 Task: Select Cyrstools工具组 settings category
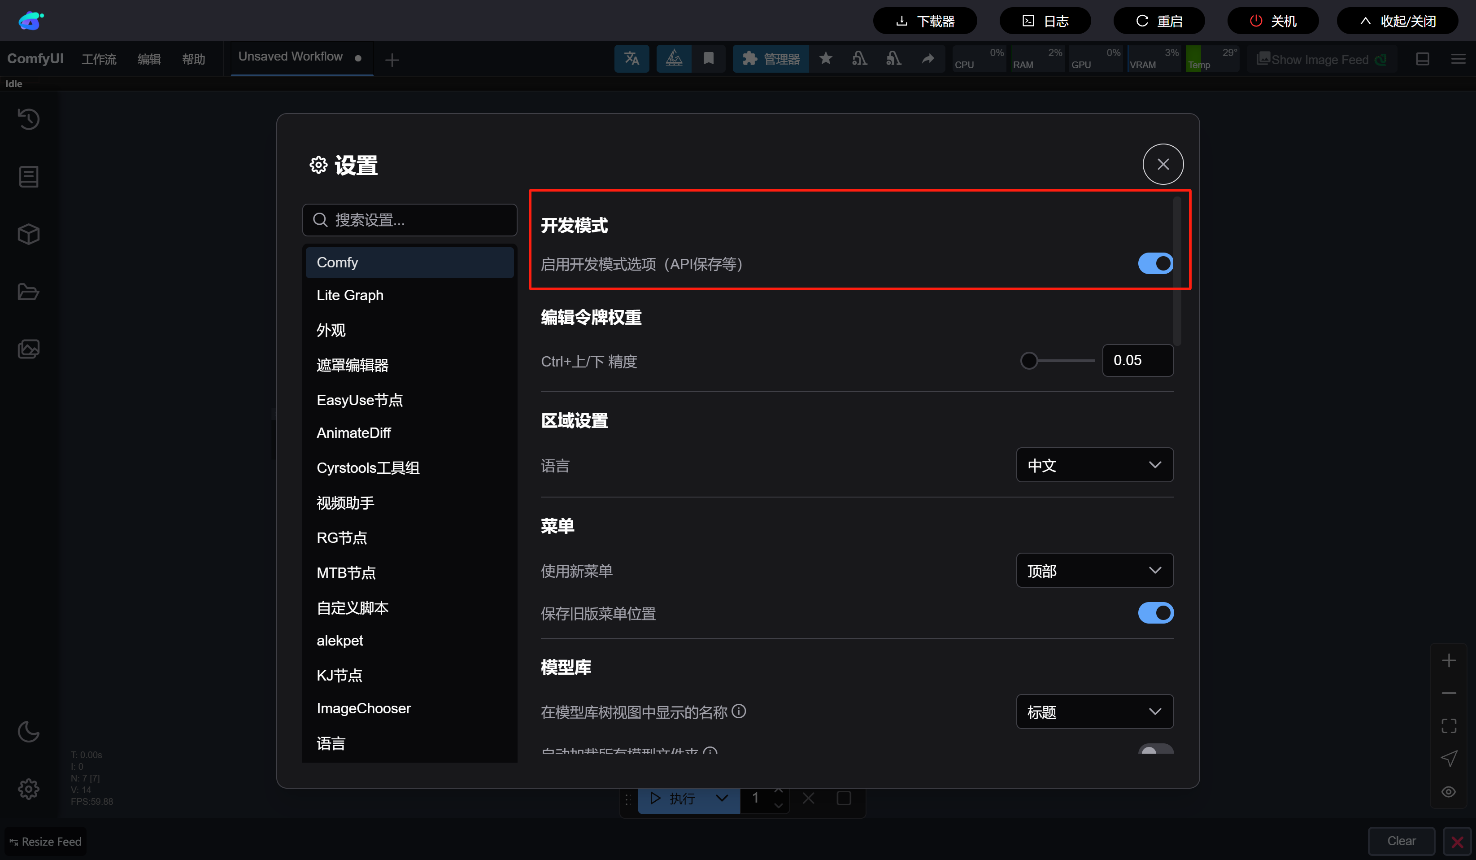click(409, 468)
